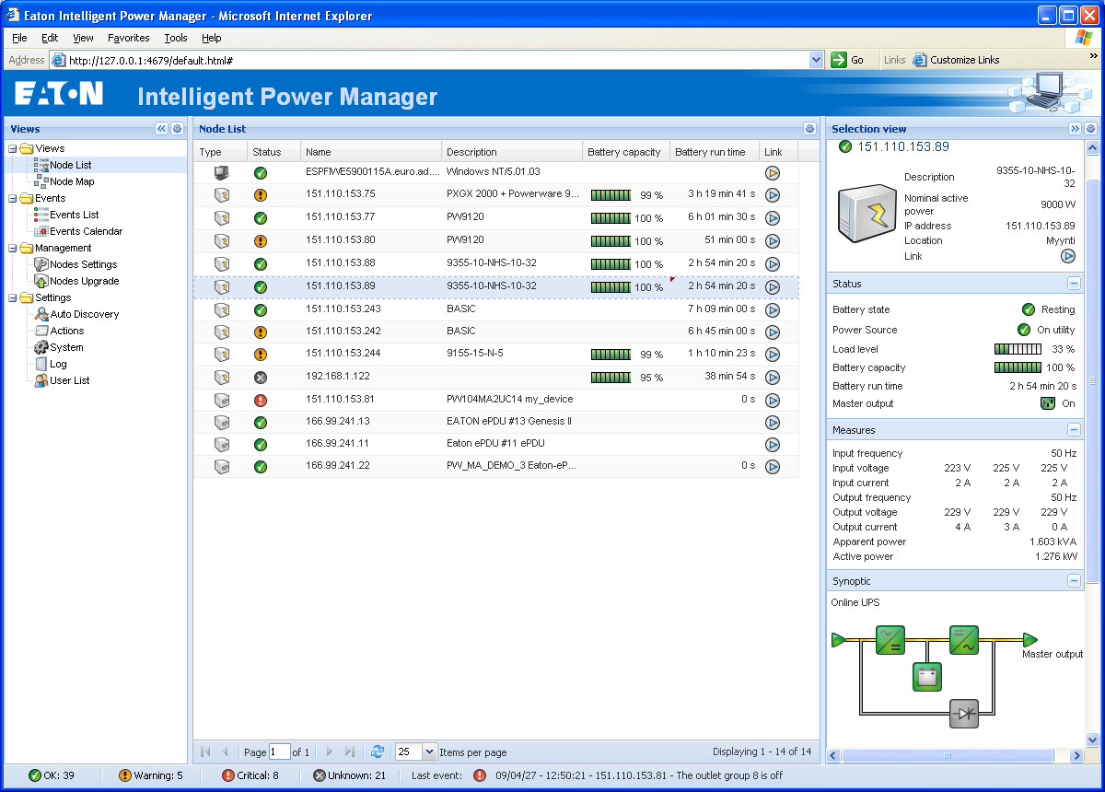Click the Selection view horizontal scrollbar

(949, 755)
